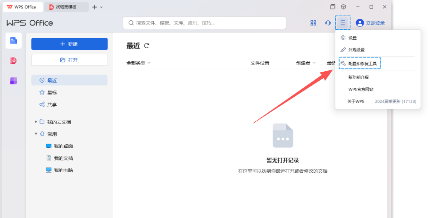Image resolution: width=433 pixels, height=218 pixels.
Task: Open 新功能介绍 menu item
Action: [x=358, y=77]
